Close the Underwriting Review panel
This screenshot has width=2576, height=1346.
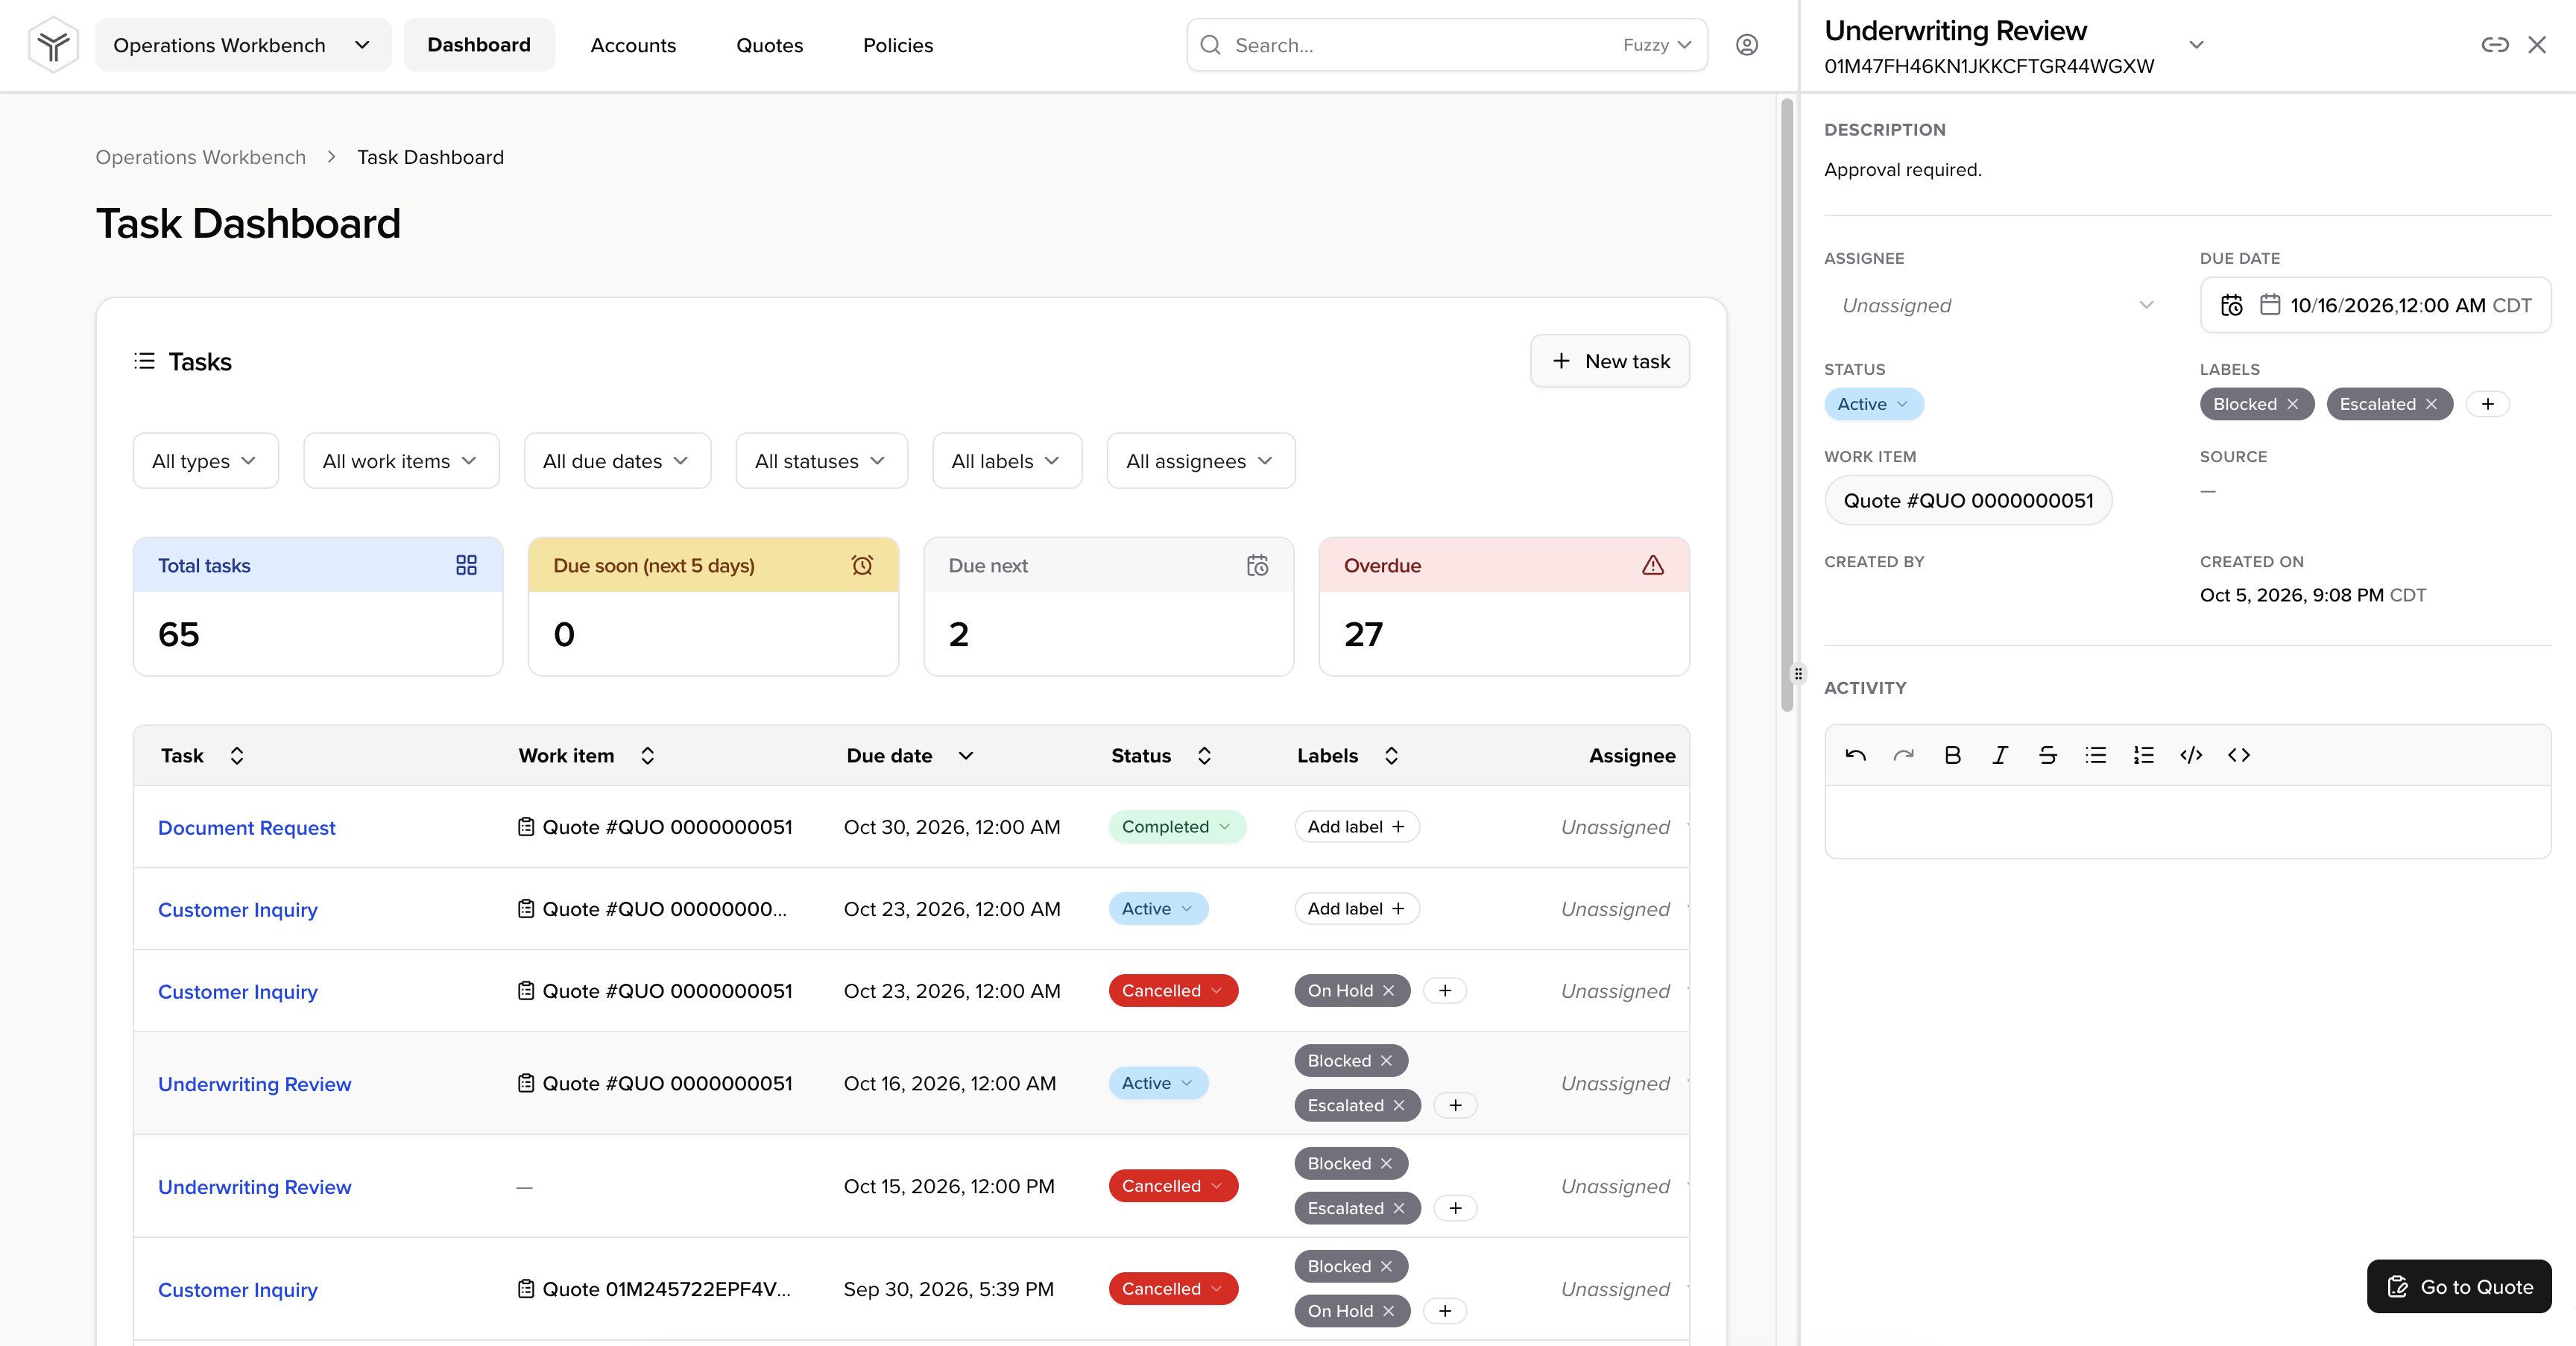coord(2537,45)
